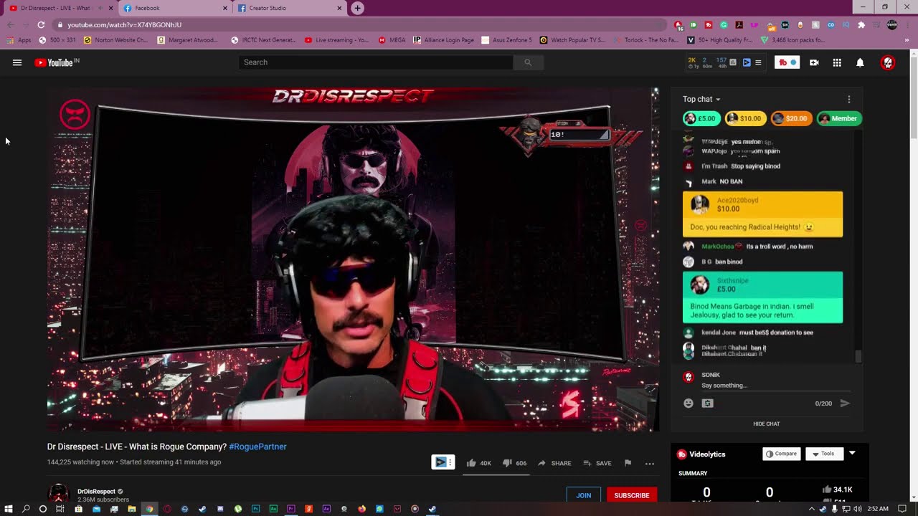The width and height of the screenshot is (918, 516).
Task: Open the account avatar menu
Action: coord(888,62)
